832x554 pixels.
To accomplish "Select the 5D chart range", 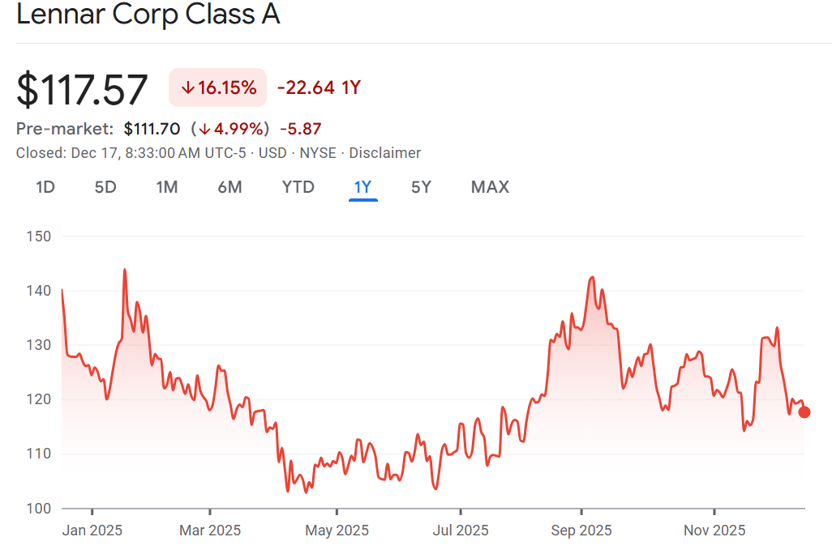I will [x=105, y=187].
